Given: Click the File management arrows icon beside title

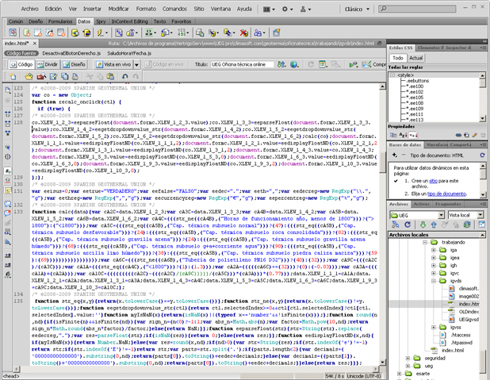Looking at the screenshot, I should (x=281, y=64).
